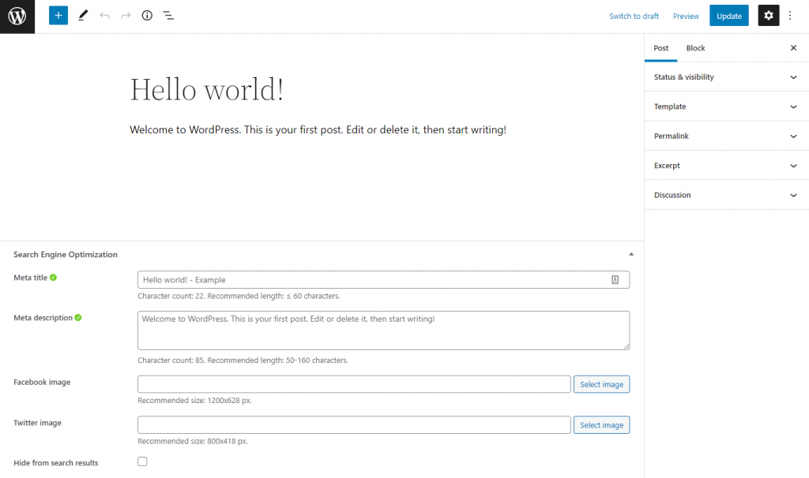Collapse the Search Engine Optimization panel arrow
The height and width of the screenshot is (478, 809).
point(631,254)
